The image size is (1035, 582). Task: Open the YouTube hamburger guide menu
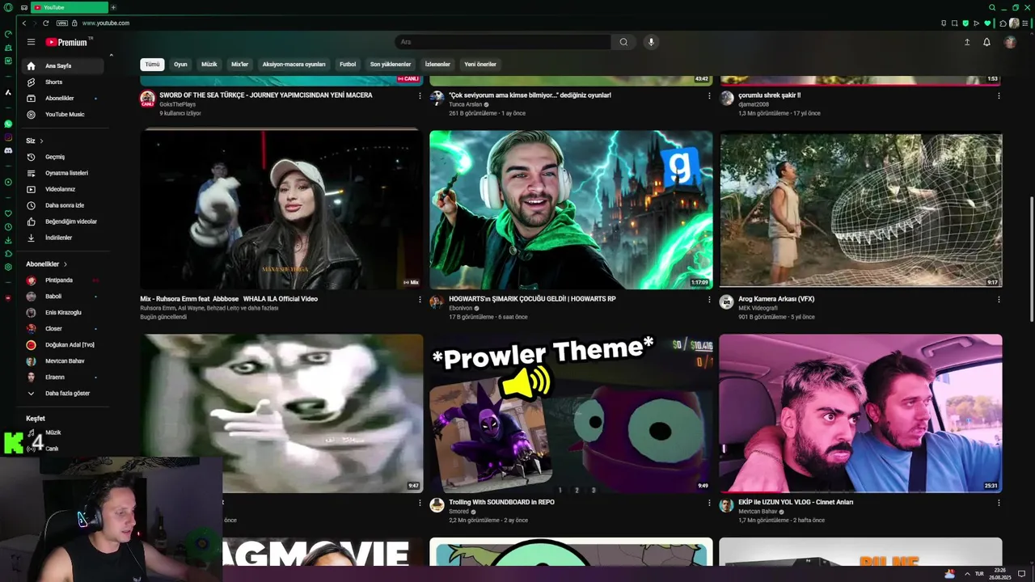click(31, 42)
